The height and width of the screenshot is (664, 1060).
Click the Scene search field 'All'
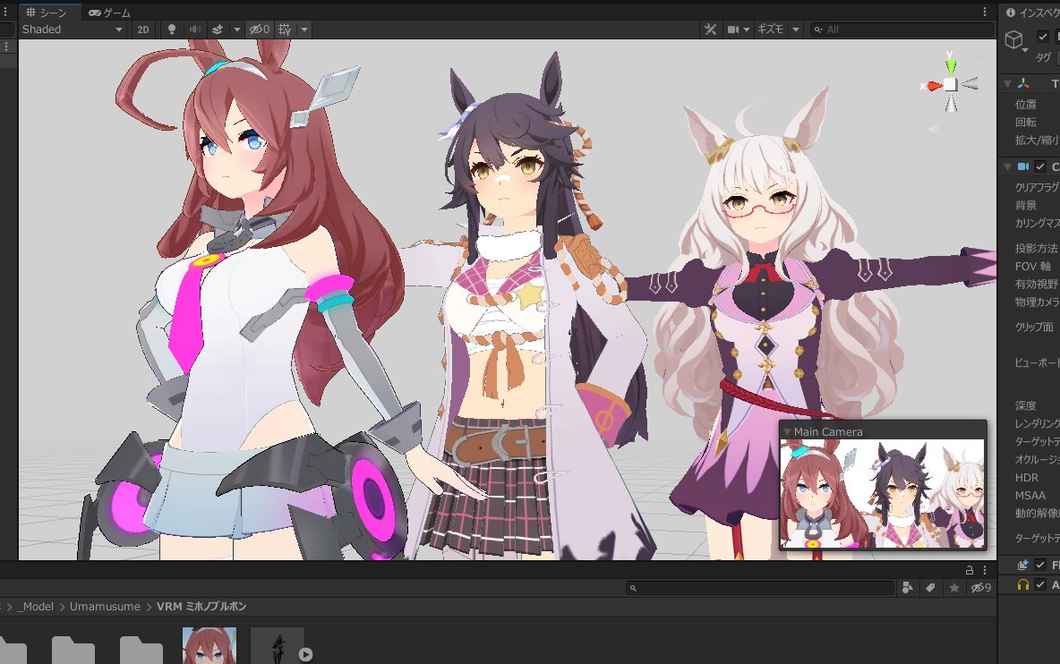[x=902, y=29]
